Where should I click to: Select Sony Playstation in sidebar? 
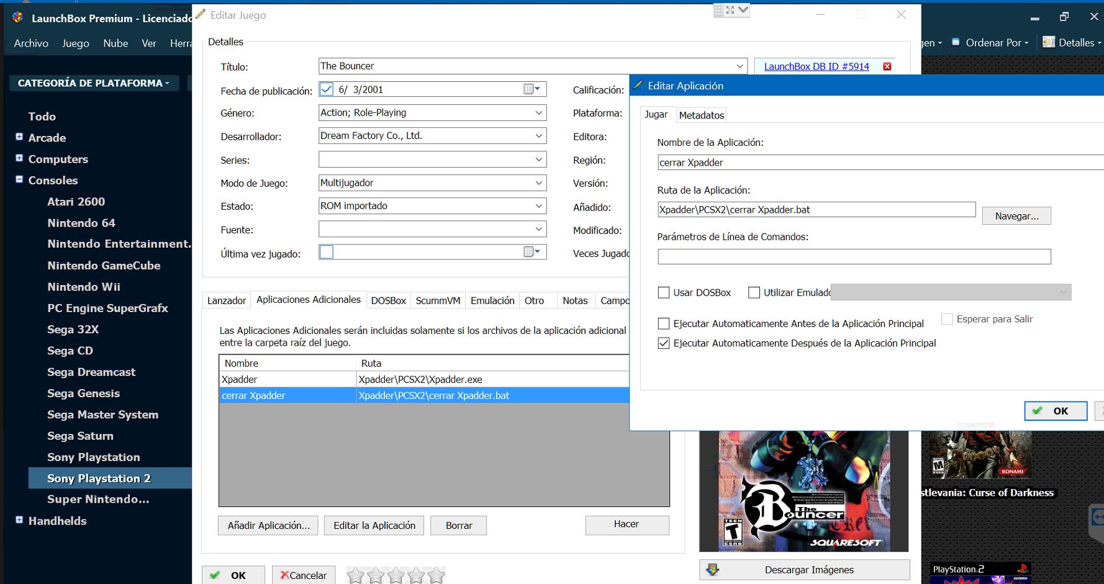click(94, 457)
